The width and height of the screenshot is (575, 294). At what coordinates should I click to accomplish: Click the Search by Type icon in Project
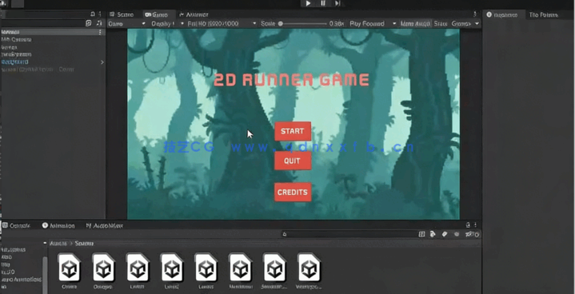(x=433, y=234)
